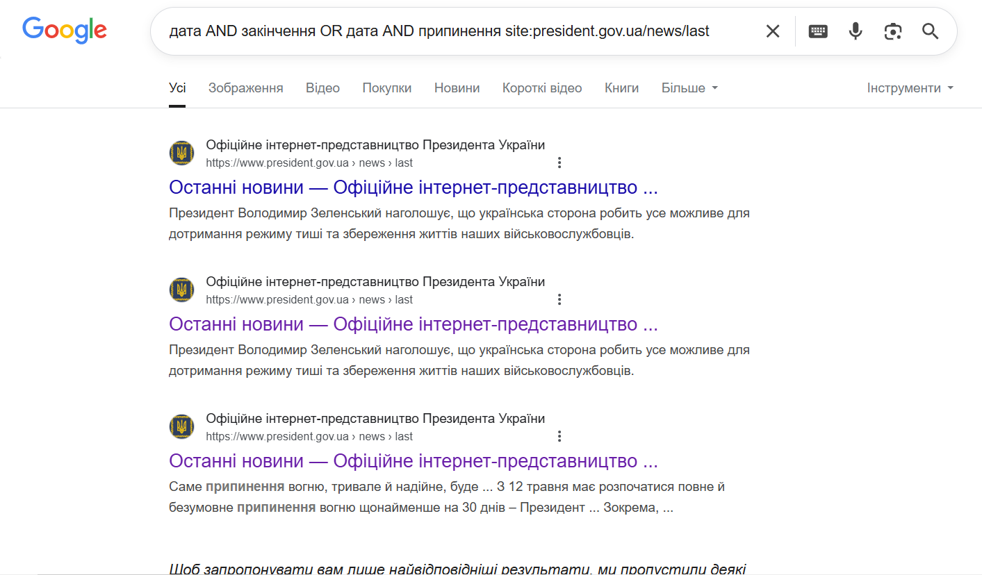
Task: Switch to the Покупки tab
Action: point(387,88)
